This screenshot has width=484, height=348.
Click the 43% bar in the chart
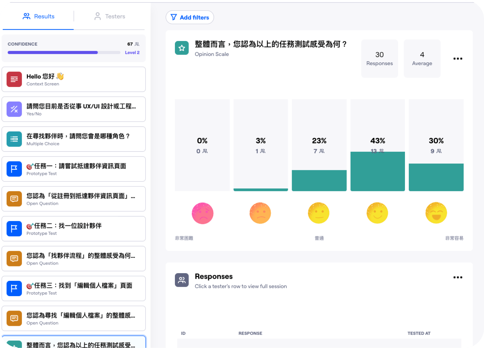point(378,171)
